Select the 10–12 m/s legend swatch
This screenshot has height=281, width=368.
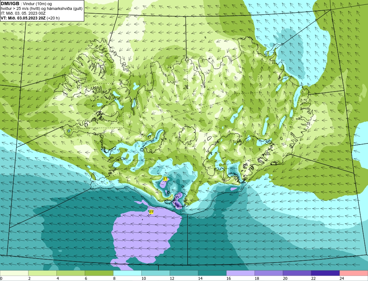[x=156, y=273]
